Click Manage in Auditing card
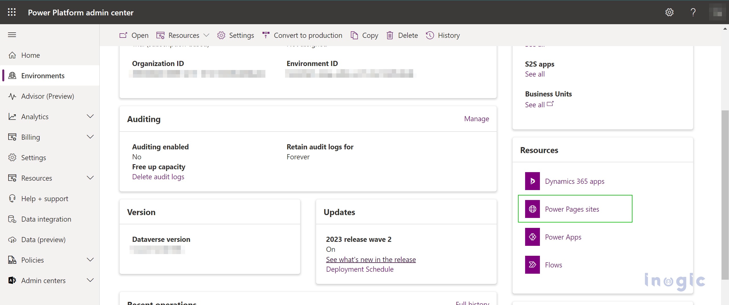Screen dimensions: 729x305 (x=476, y=119)
